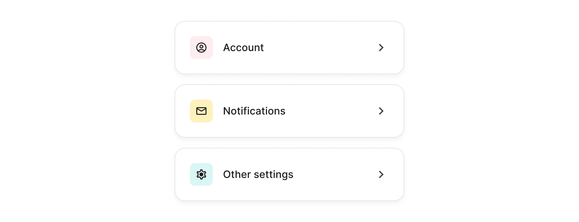The height and width of the screenshot is (222, 579).
Task: Expand Other settings using its right chevron
Action: (x=381, y=174)
